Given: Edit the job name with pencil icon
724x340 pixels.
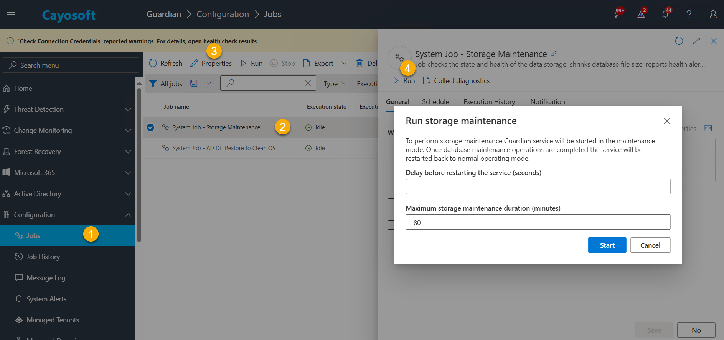Looking at the screenshot, I should point(554,54).
